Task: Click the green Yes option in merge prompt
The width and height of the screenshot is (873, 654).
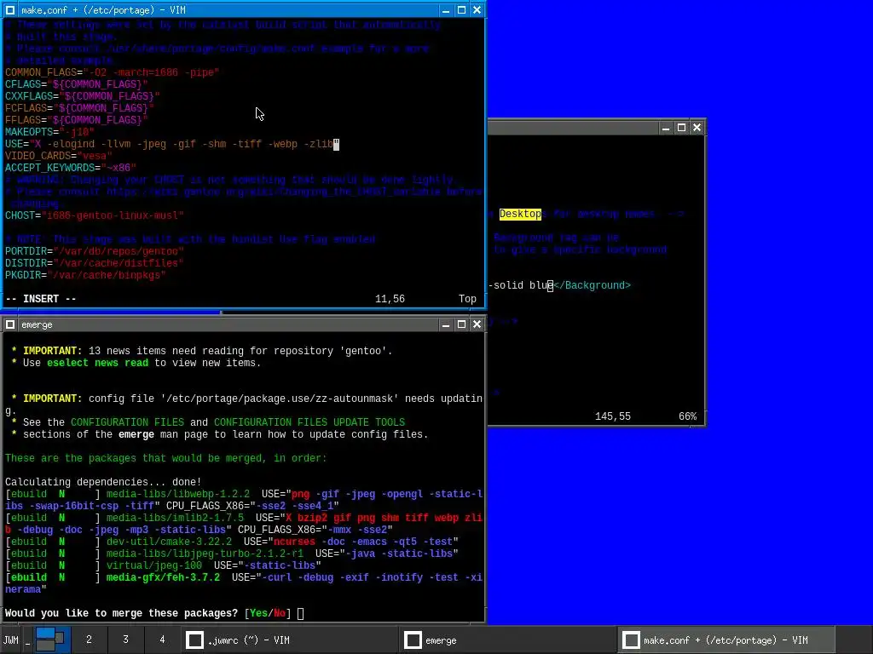Action: (x=258, y=613)
